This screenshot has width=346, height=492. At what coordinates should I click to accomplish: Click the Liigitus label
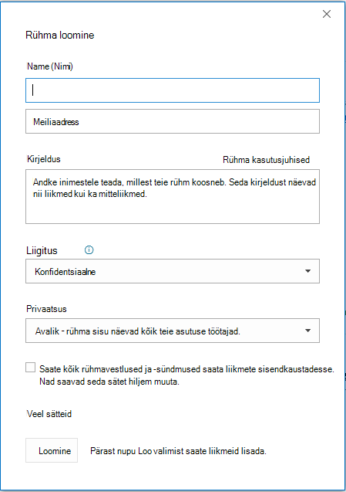point(42,251)
